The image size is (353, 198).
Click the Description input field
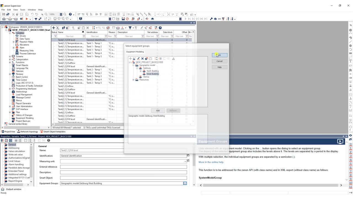(x=124, y=172)
